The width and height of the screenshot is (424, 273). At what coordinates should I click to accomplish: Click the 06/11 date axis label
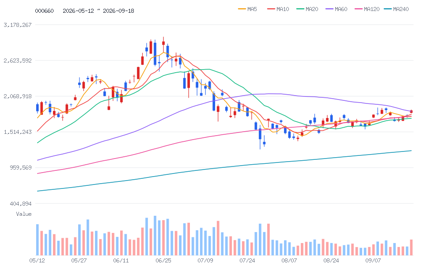pyautogui.click(x=121, y=261)
